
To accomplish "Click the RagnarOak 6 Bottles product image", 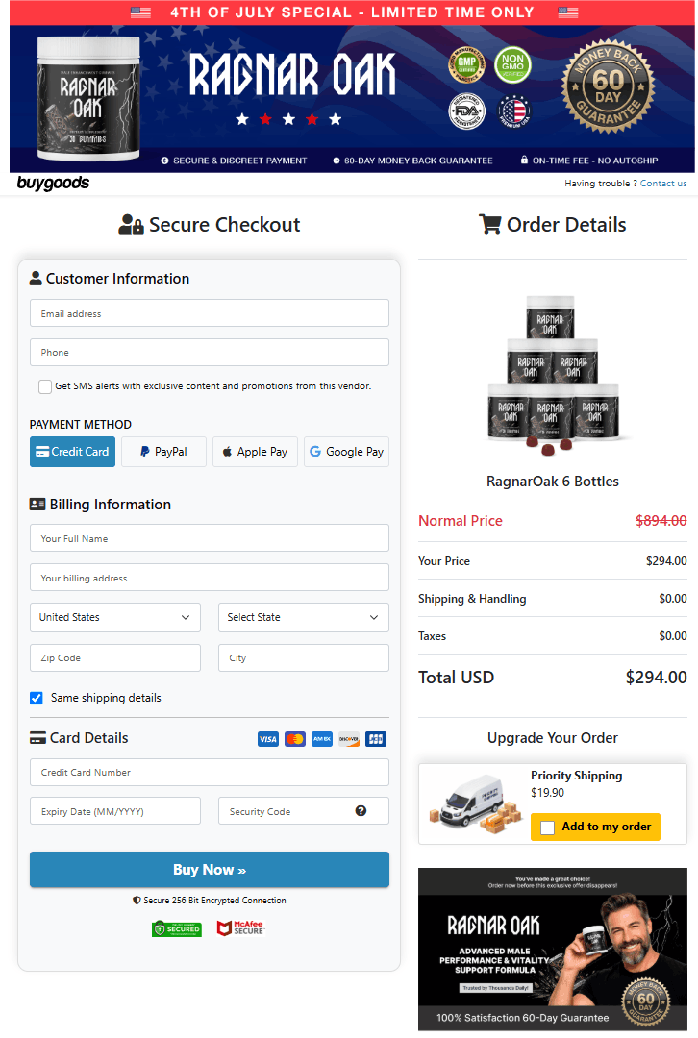I will click(552, 376).
